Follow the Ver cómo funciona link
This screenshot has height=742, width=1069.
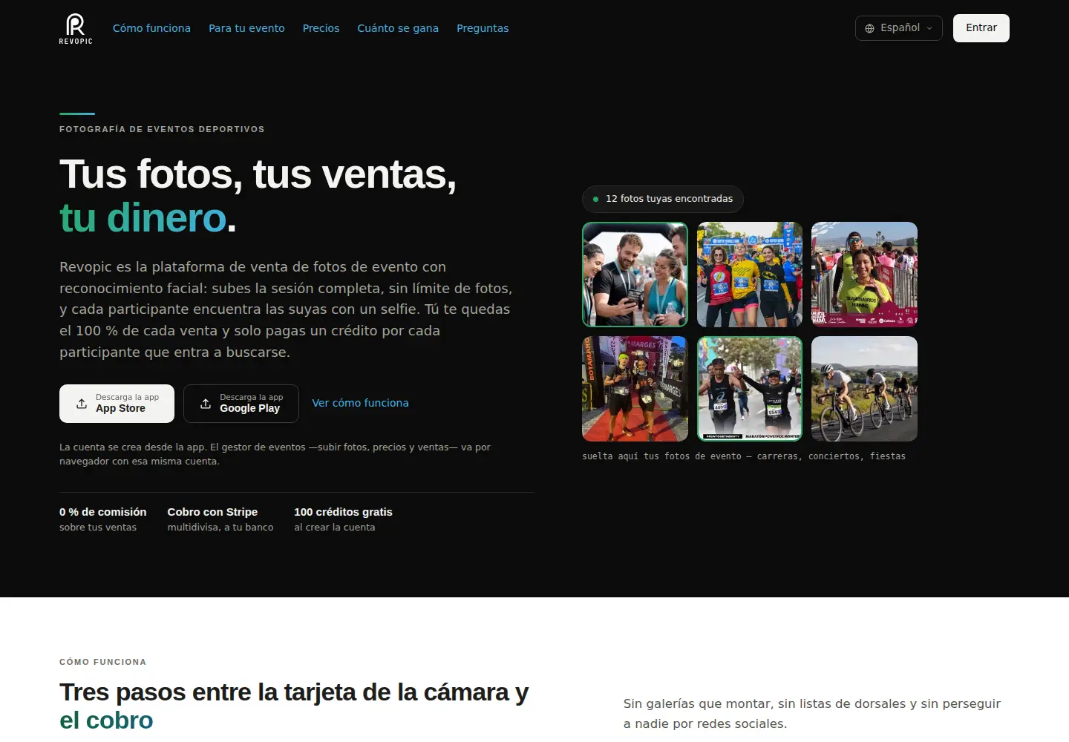pos(360,403)
